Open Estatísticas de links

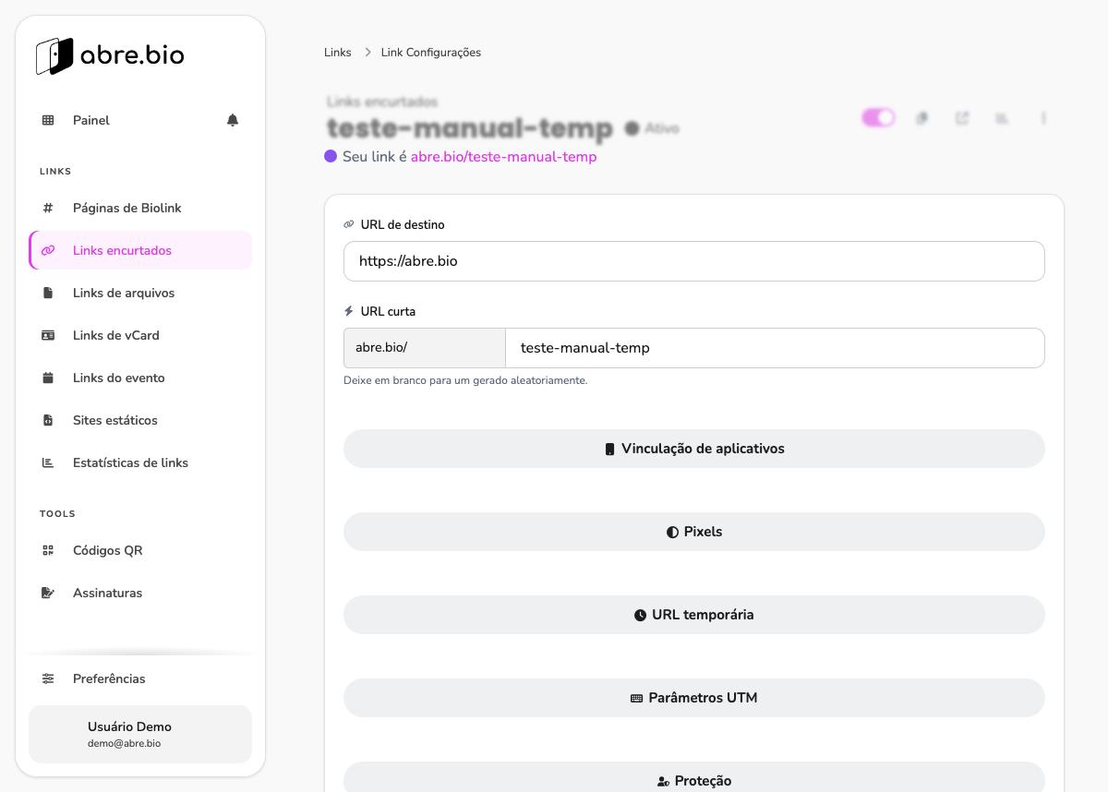tap(140, 462)
